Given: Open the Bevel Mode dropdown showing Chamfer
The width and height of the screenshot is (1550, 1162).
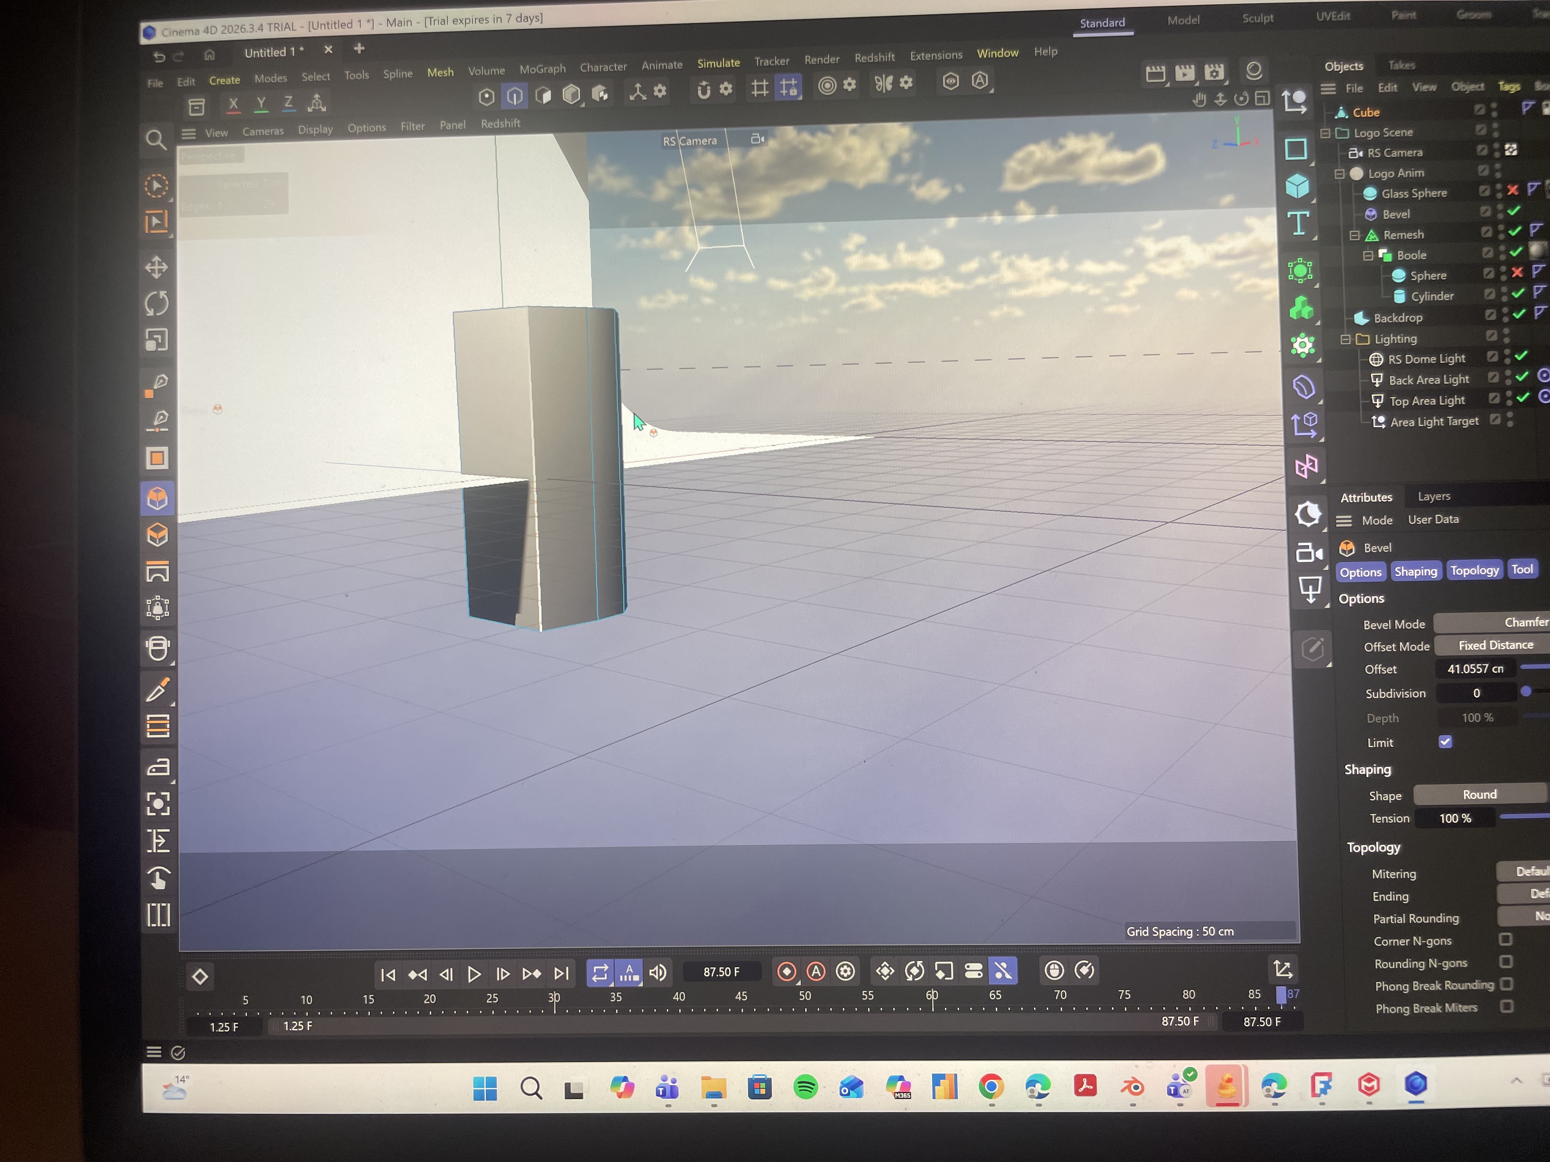Looking at the screenshot, I should (1491, 622).
